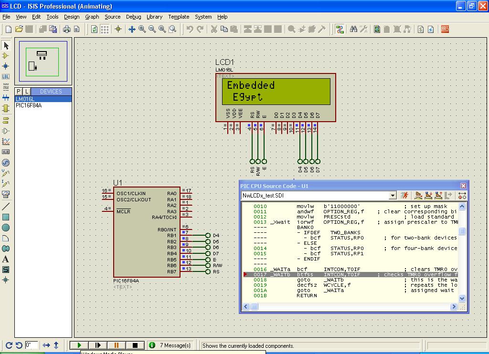Open the Template menu

tap(179, 17)
